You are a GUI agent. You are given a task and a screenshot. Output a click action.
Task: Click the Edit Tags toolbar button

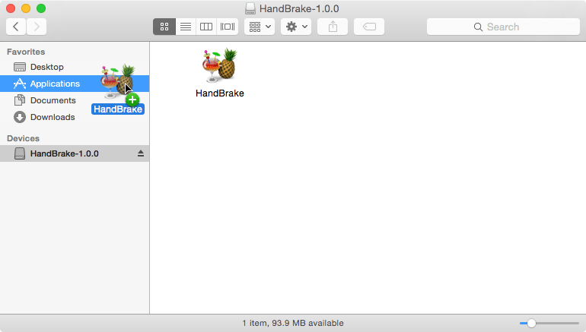(x=369, y=27)
